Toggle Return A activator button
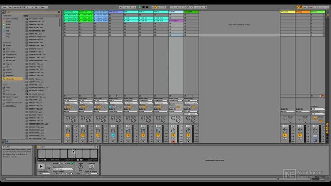The image size is (331, 186). click(x=285, y=135)
